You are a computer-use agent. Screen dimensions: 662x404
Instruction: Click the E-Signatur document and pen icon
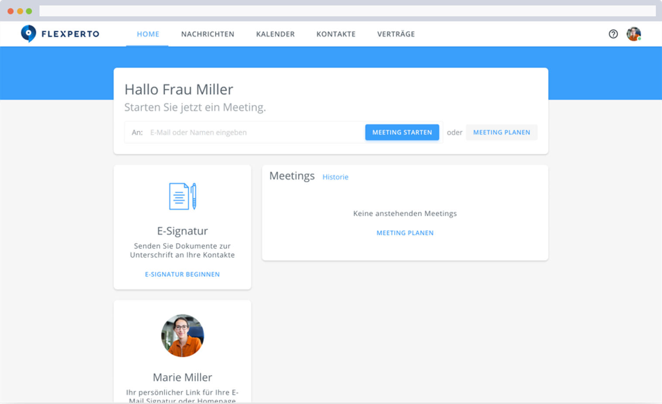pos(182,196)
